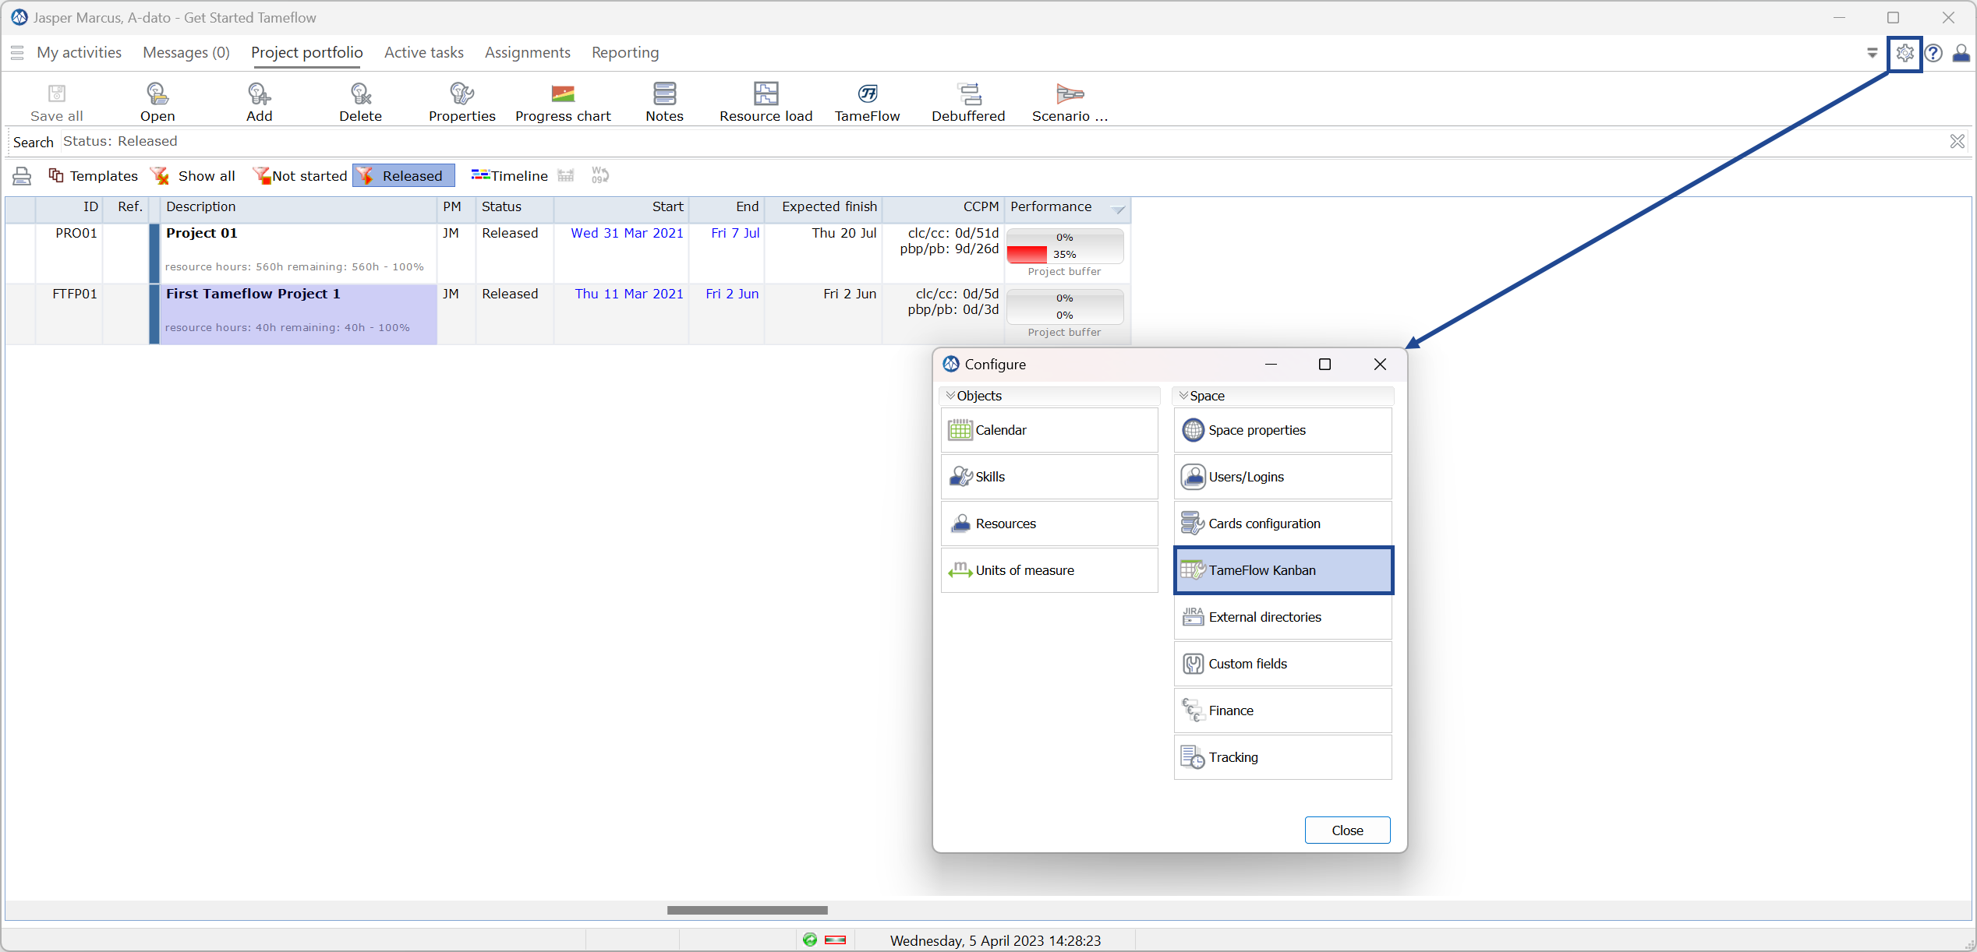Collapse the Objects section
The image size is (1977, 952).
point(950,396)
